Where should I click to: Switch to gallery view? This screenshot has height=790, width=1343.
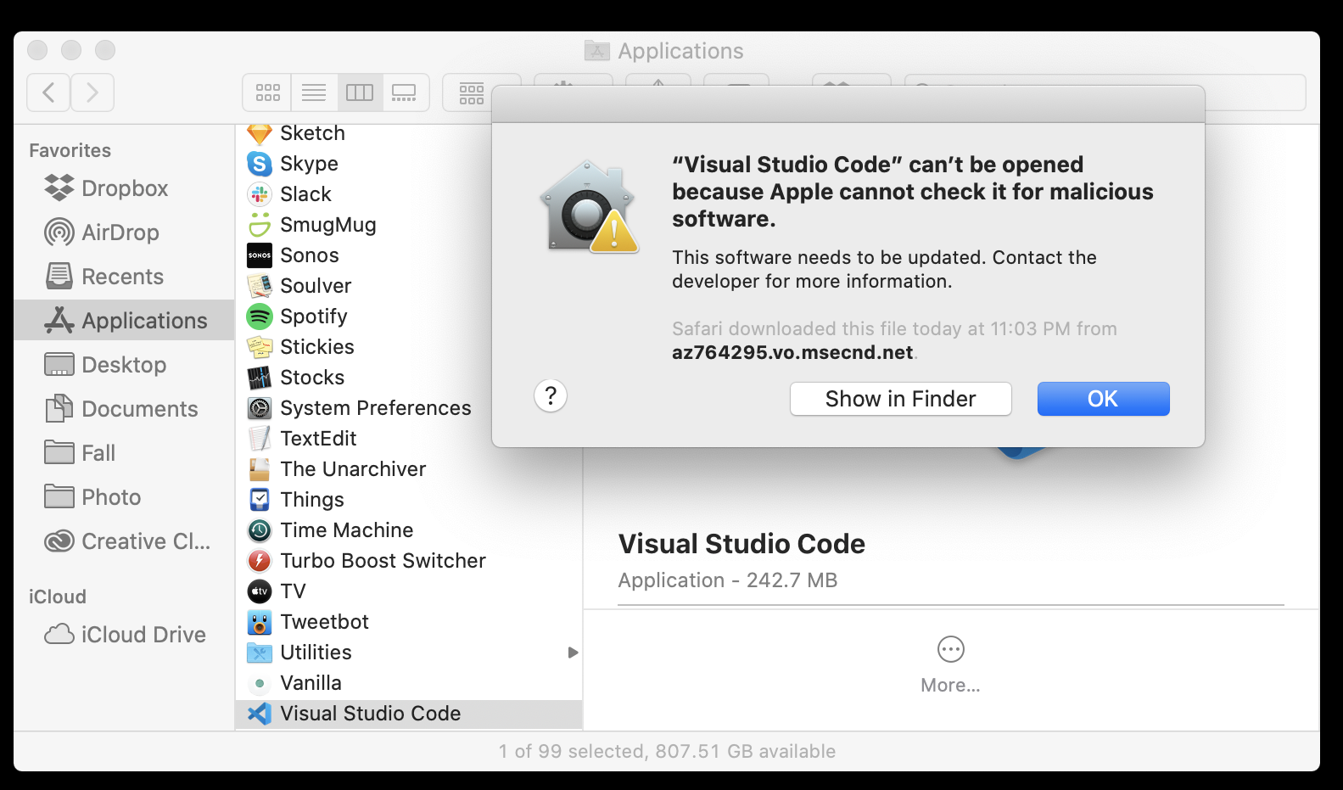tap(405, 92)
